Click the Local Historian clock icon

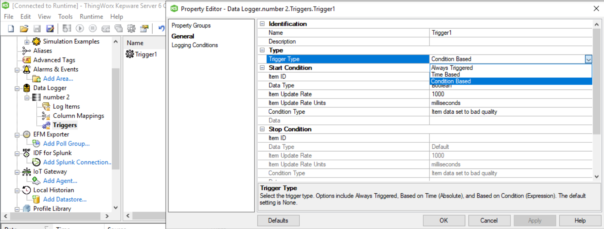(26, 190)
